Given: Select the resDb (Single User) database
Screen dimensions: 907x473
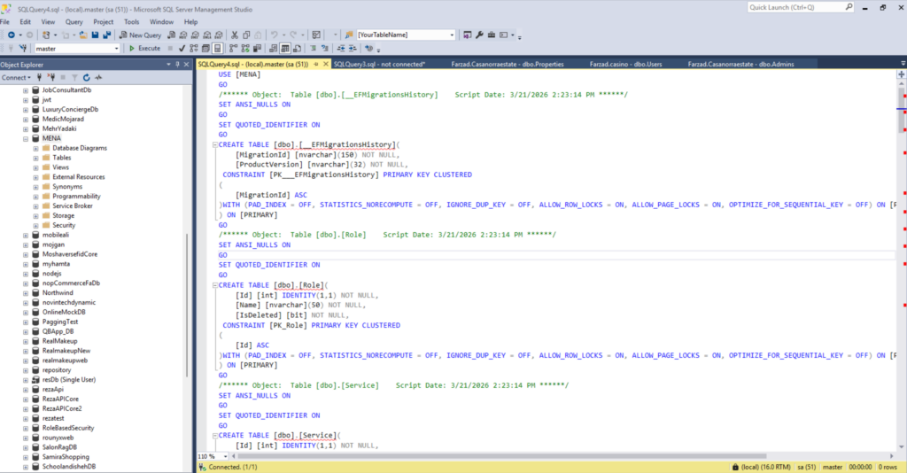Looking at the screenshot, I should pos(69,380).
